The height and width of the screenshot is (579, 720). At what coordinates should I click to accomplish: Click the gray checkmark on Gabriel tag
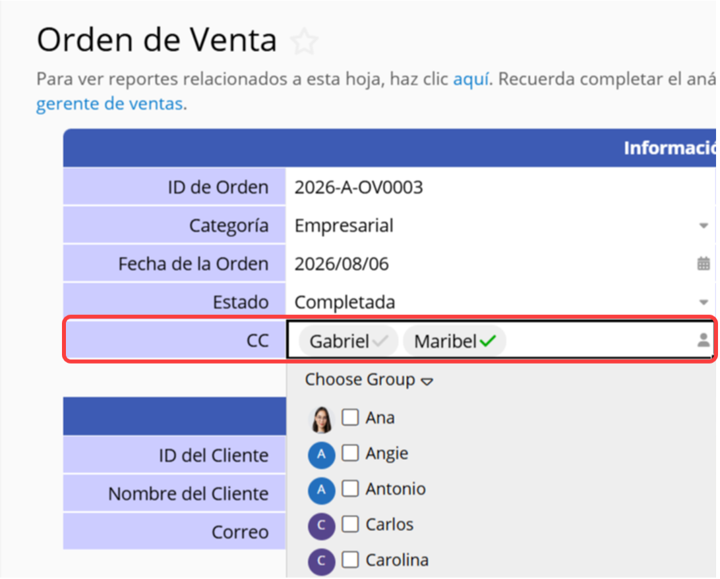(380, 341)
